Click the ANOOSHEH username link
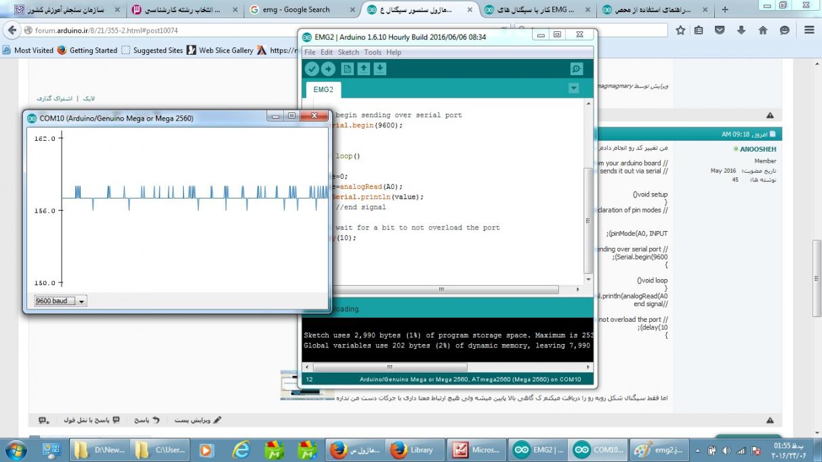The height and width of the screenshot is (462, 822). coord(758,149)
